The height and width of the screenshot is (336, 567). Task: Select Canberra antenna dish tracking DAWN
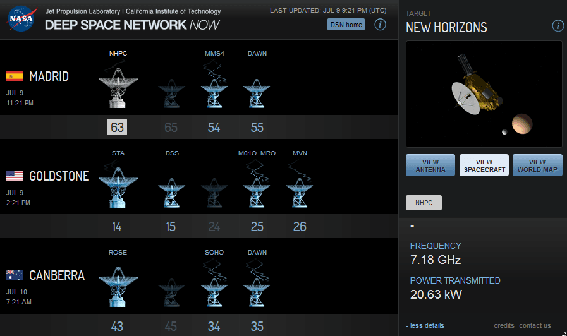[257, 292]
